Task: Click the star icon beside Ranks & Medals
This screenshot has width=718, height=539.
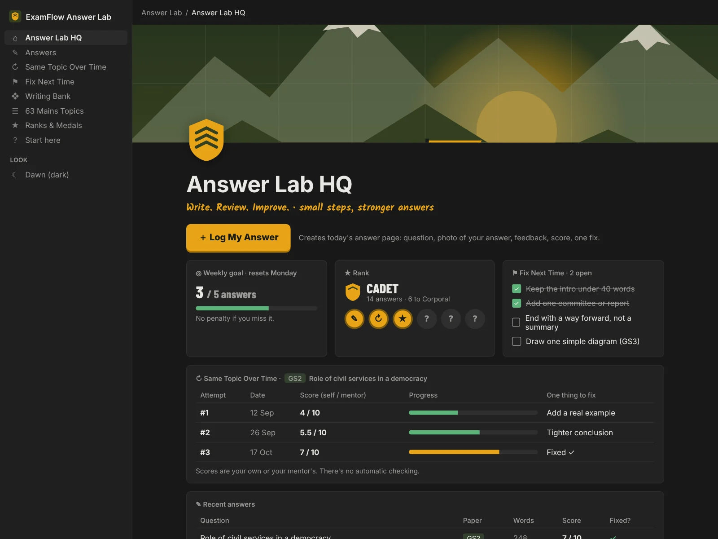Action: point(15,125)
